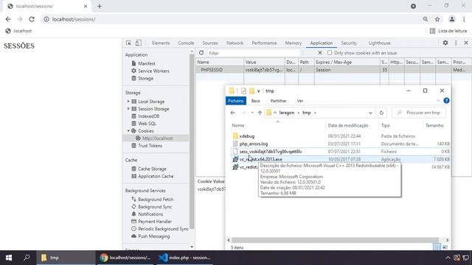Screen dimensions: 472x265
Task: Open Background Fetch service entry
Action: 156,199
